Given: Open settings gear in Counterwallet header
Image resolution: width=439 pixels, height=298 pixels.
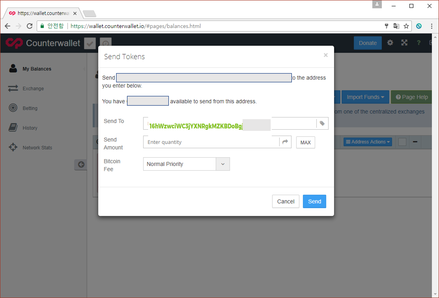Looking at the screenshot, I should (390, 43).
